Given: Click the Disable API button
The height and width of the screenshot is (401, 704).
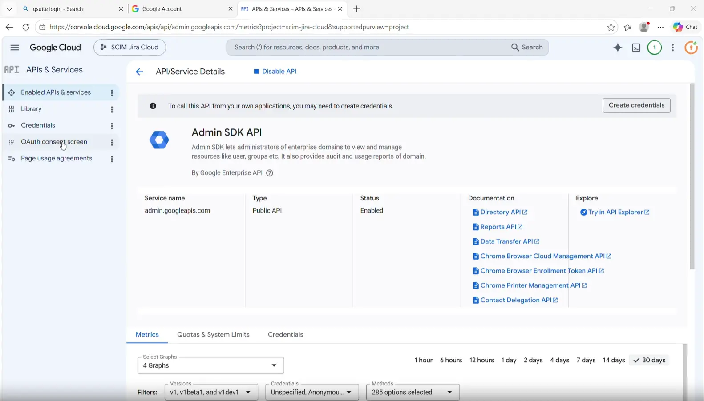Looking at the screenshot, I should click(275, 72).
